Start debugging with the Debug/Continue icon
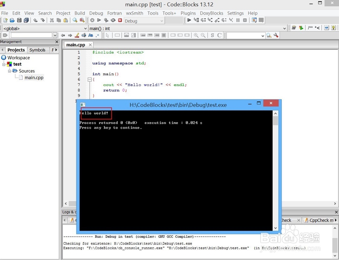This screenshot has height=260, width=339. 189,20
